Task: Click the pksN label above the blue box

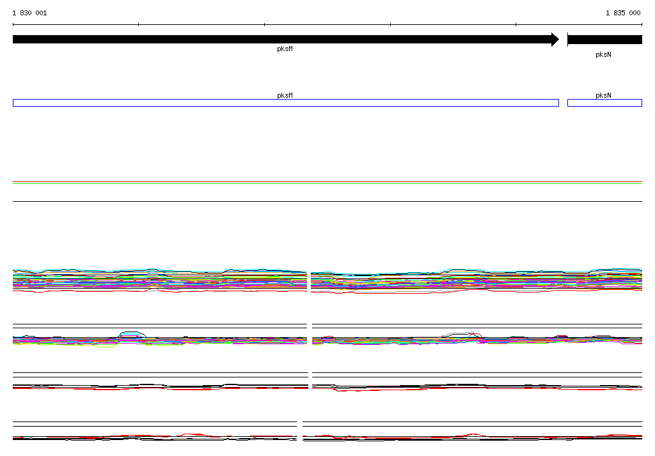Action: [x=603, y=96]
